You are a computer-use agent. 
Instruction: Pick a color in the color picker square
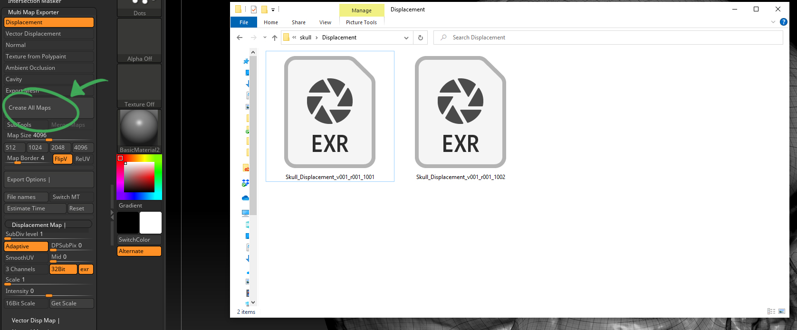[x=139, y=177]
